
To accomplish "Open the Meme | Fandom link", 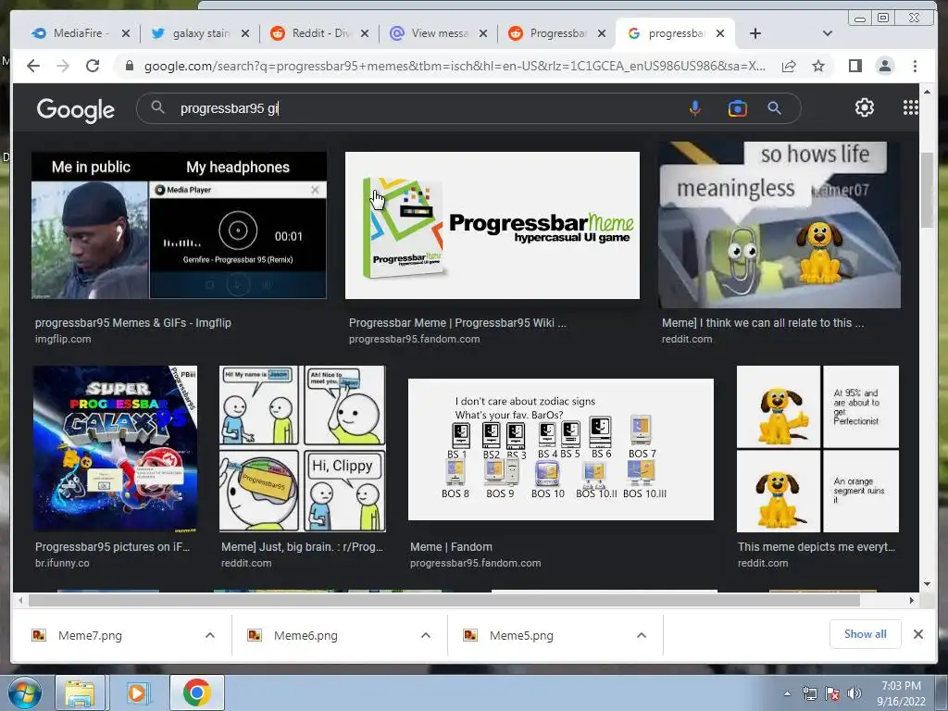I will (451, 546).
